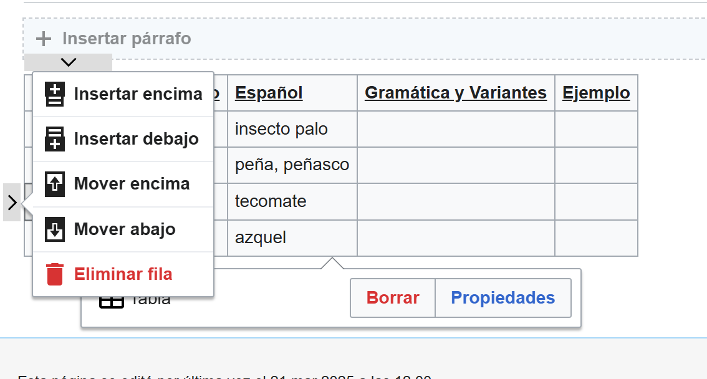Click the Insertar encima row icon
707x379 pixels.
(55, 94)
